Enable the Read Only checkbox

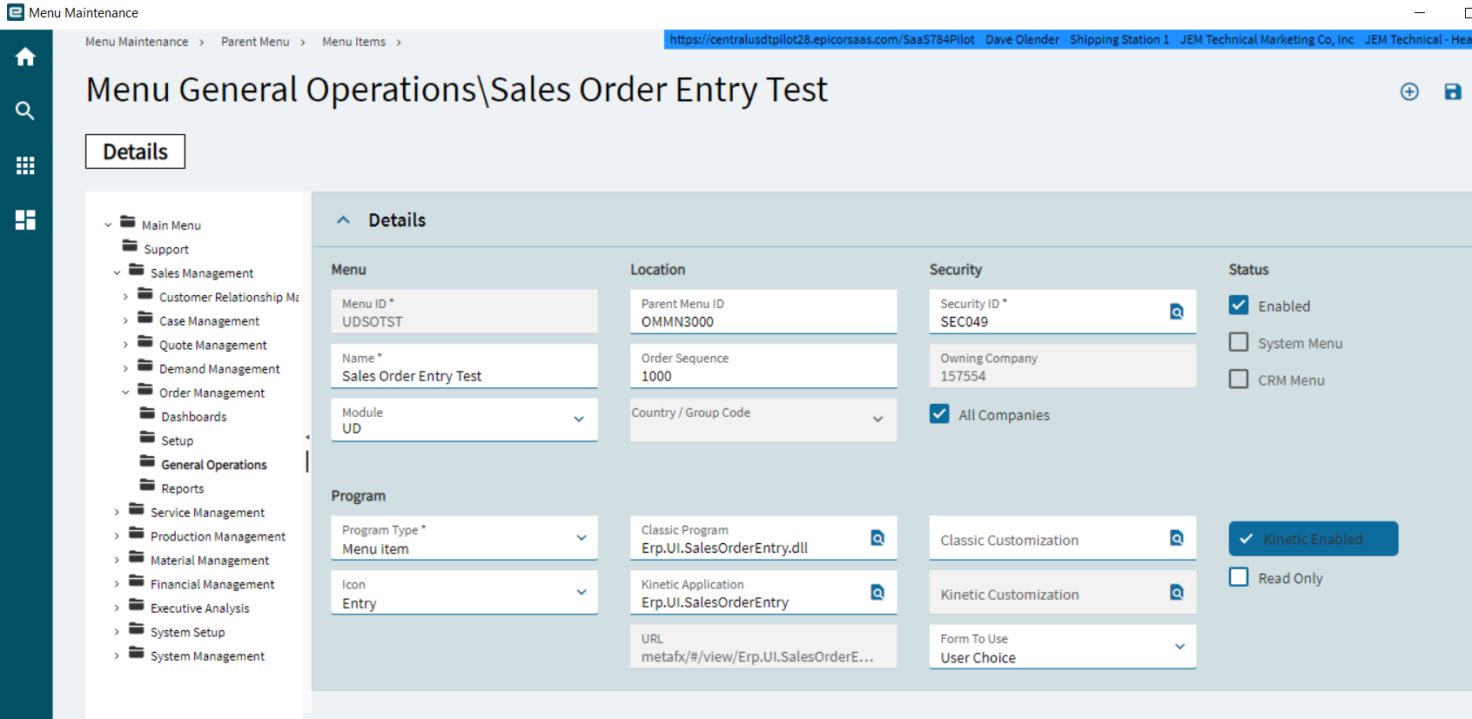click(1239, 577)
